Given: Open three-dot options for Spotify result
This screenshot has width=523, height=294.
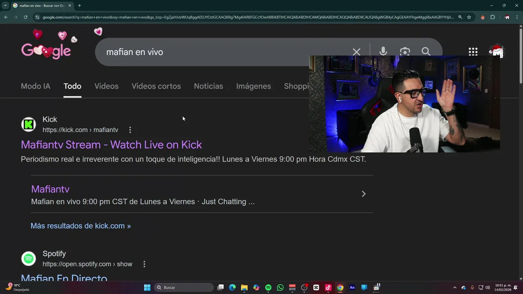Looking at the screenshot, I should click(x=144, y=264).
